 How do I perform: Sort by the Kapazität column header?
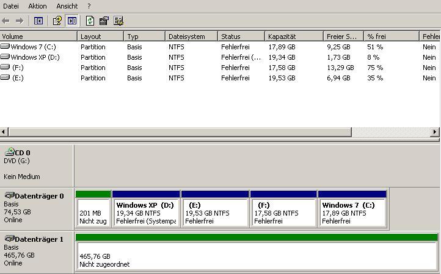pos(294,37)
